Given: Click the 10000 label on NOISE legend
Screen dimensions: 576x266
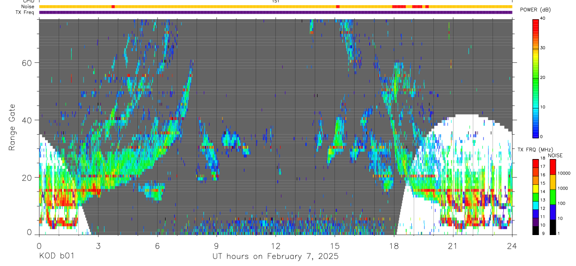Looking at the screenshot, I should (x=565, y=173).
